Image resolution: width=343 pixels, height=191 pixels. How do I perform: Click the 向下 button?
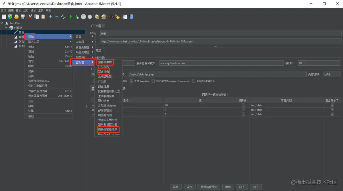[256, 187]
